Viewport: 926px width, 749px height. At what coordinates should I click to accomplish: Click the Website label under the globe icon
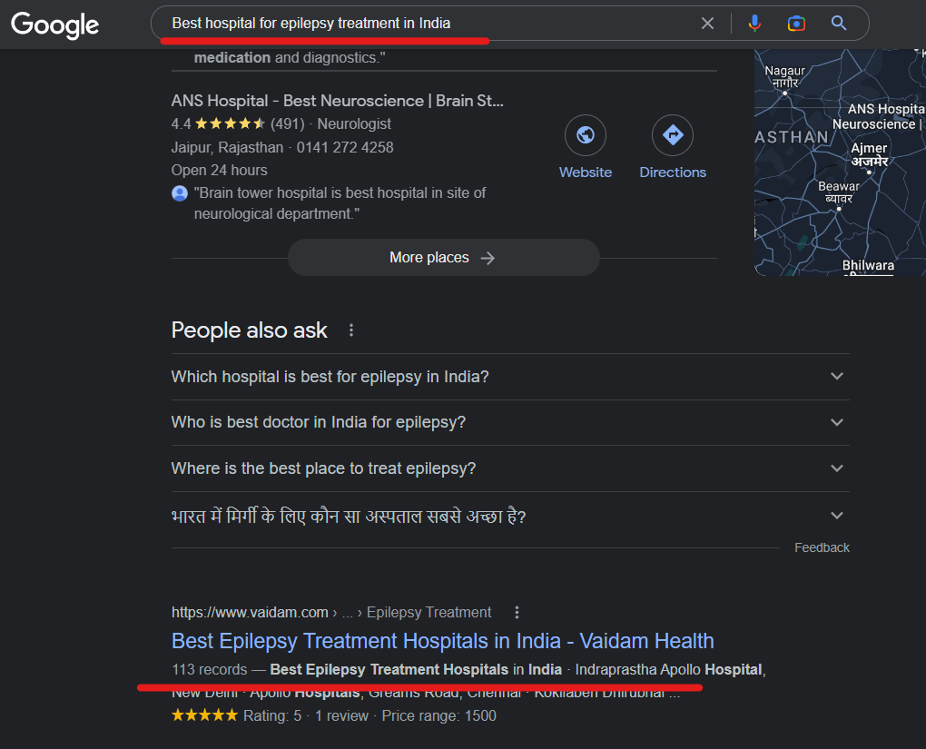click(x=586, y=172)
